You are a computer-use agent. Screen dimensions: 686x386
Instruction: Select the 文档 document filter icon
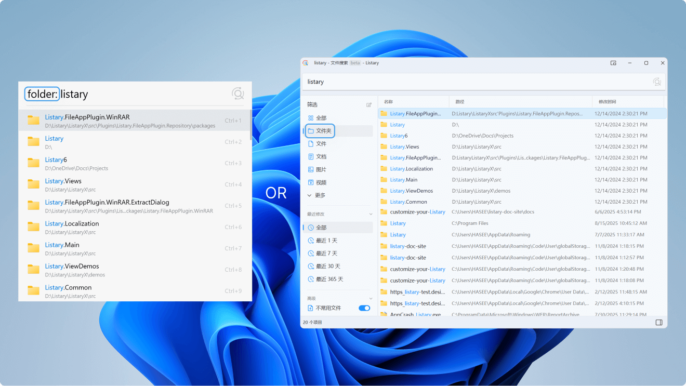[x=311, y=156]
